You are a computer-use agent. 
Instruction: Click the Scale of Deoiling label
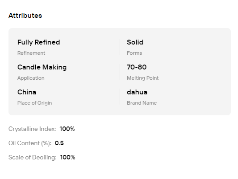click(33, 157)
